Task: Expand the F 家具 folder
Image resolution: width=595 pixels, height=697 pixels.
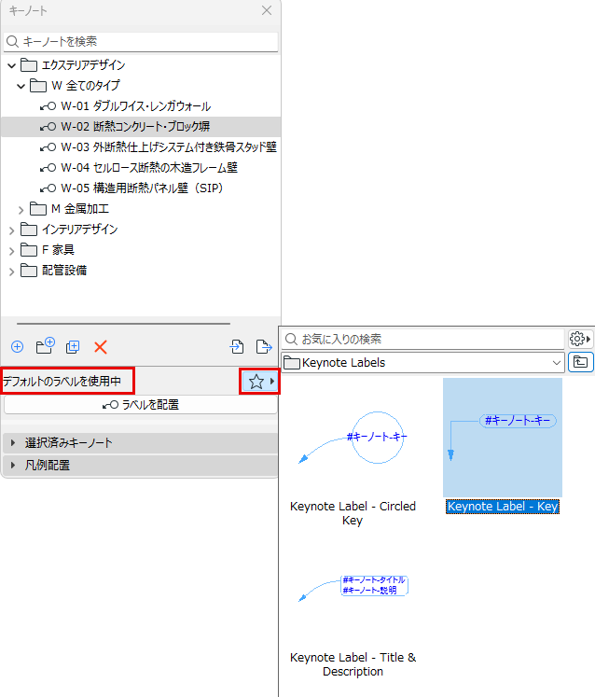Action: 12,251
